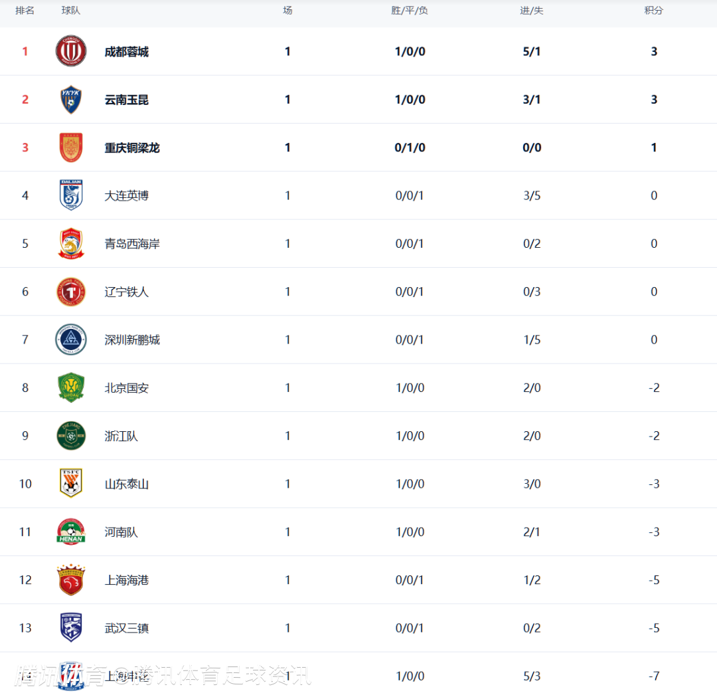717x699 pixels.
Task: Select the Dalian Yingbo team logo
Action: (71, 195)
